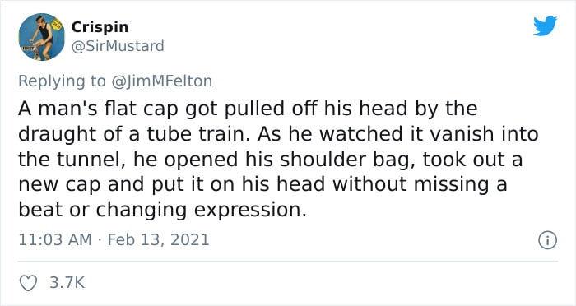Image resolution: width=576 pixels, height=306 pixels.
Task: Like the tweet with the heart icon
Action: point(28,283)
